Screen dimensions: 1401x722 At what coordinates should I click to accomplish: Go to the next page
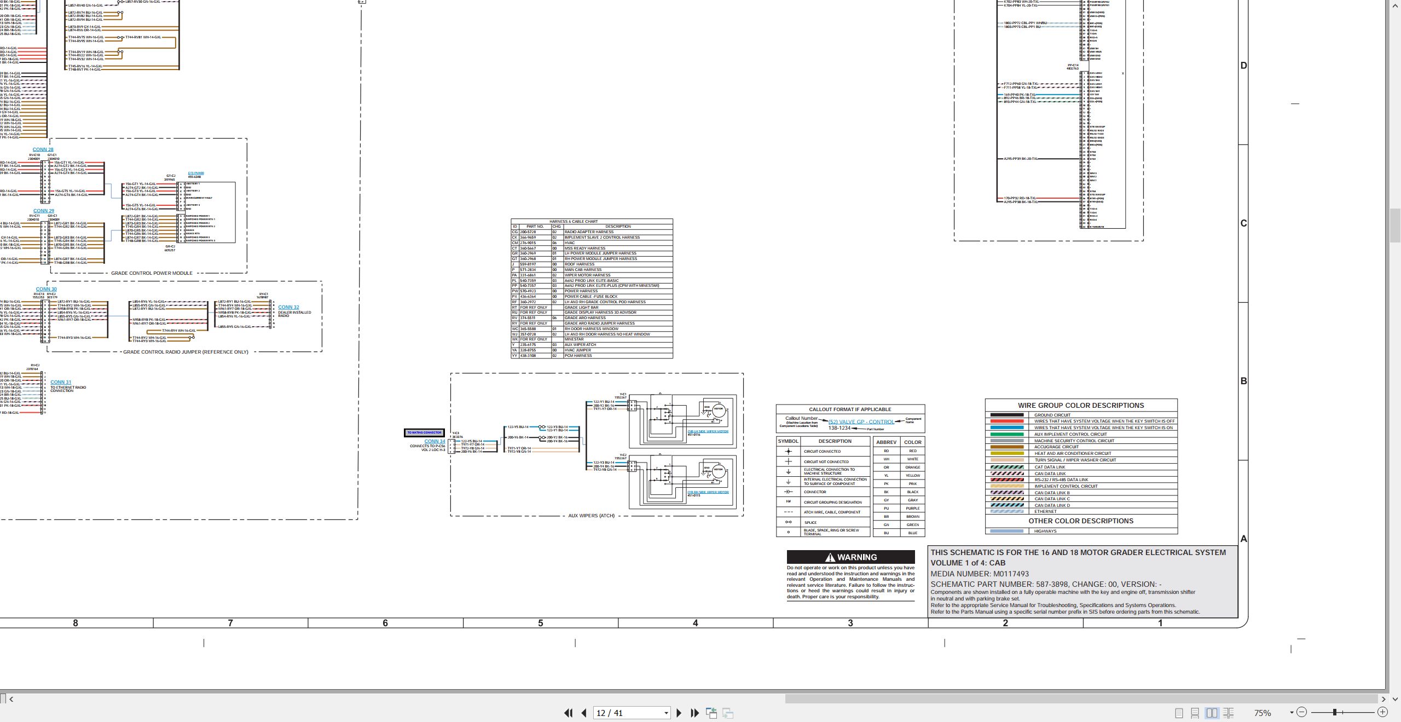(x=679, y=713)
